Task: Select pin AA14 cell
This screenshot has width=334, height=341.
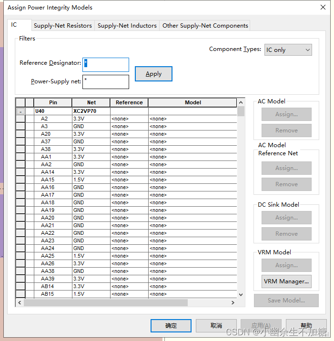Action: [x=53, y=172]
